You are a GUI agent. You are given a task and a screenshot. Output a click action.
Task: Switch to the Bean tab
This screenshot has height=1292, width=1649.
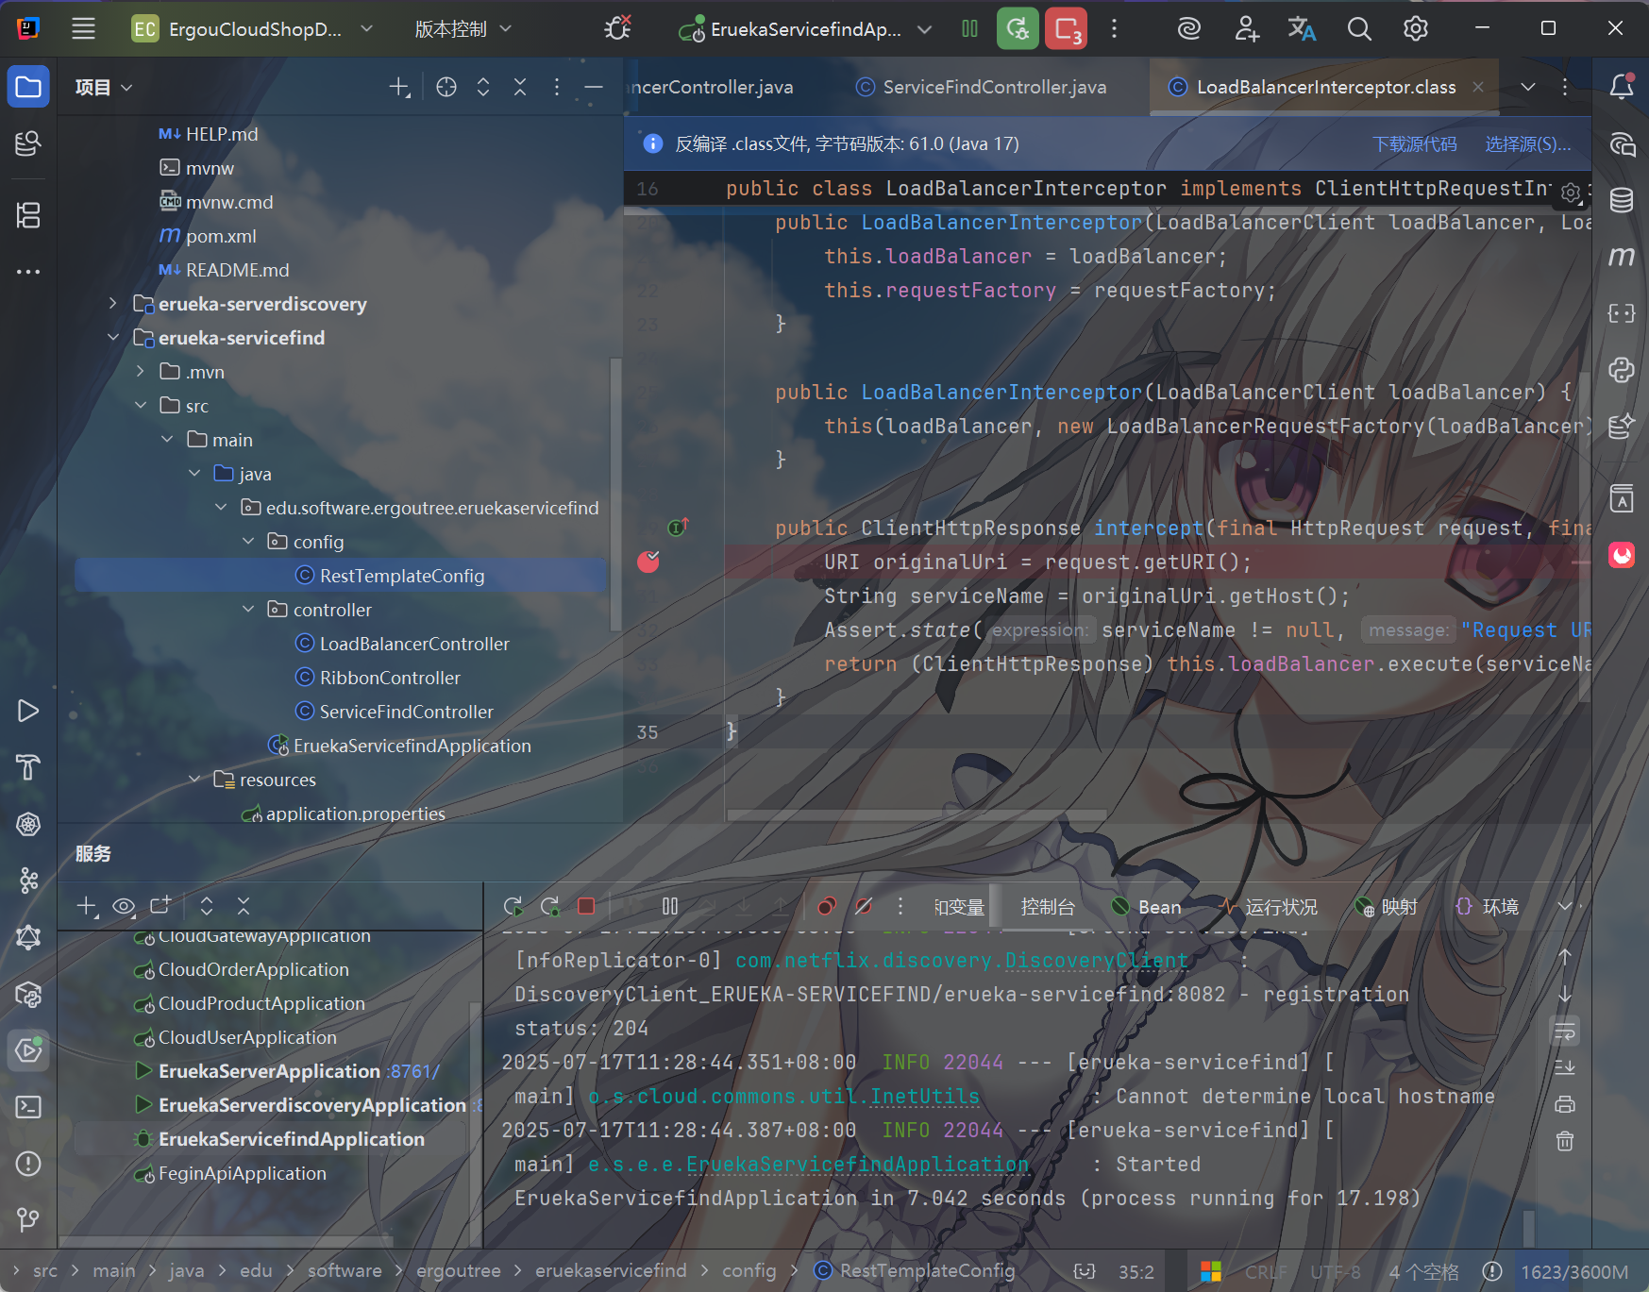coord(1147,907)
